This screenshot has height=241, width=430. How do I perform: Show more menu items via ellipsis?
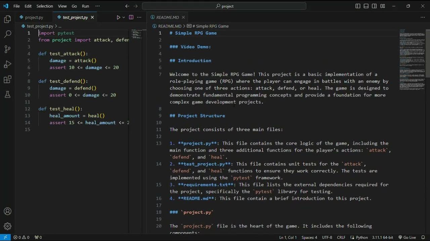97,6
